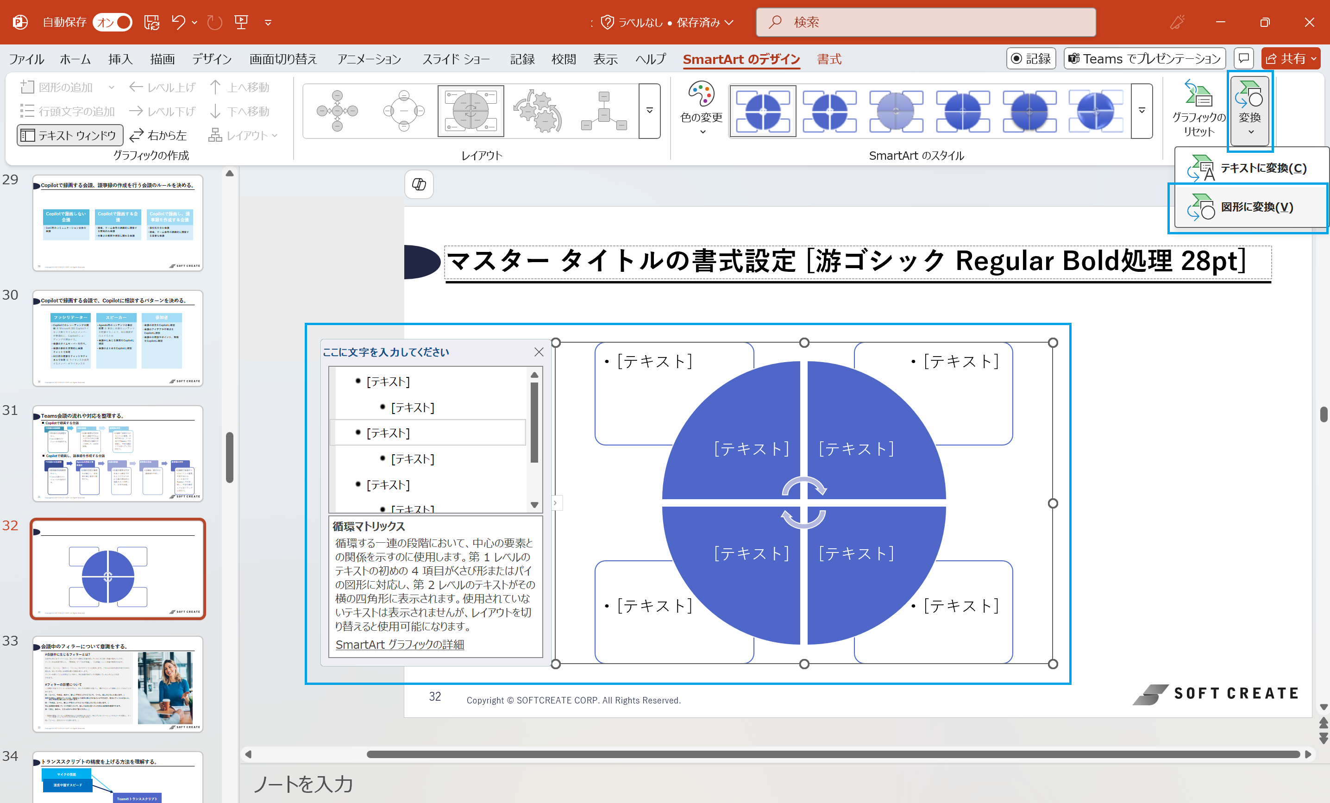This screenshot has width=1330, height=803.
Task: Click the search box
Action: tap(926, 22)
